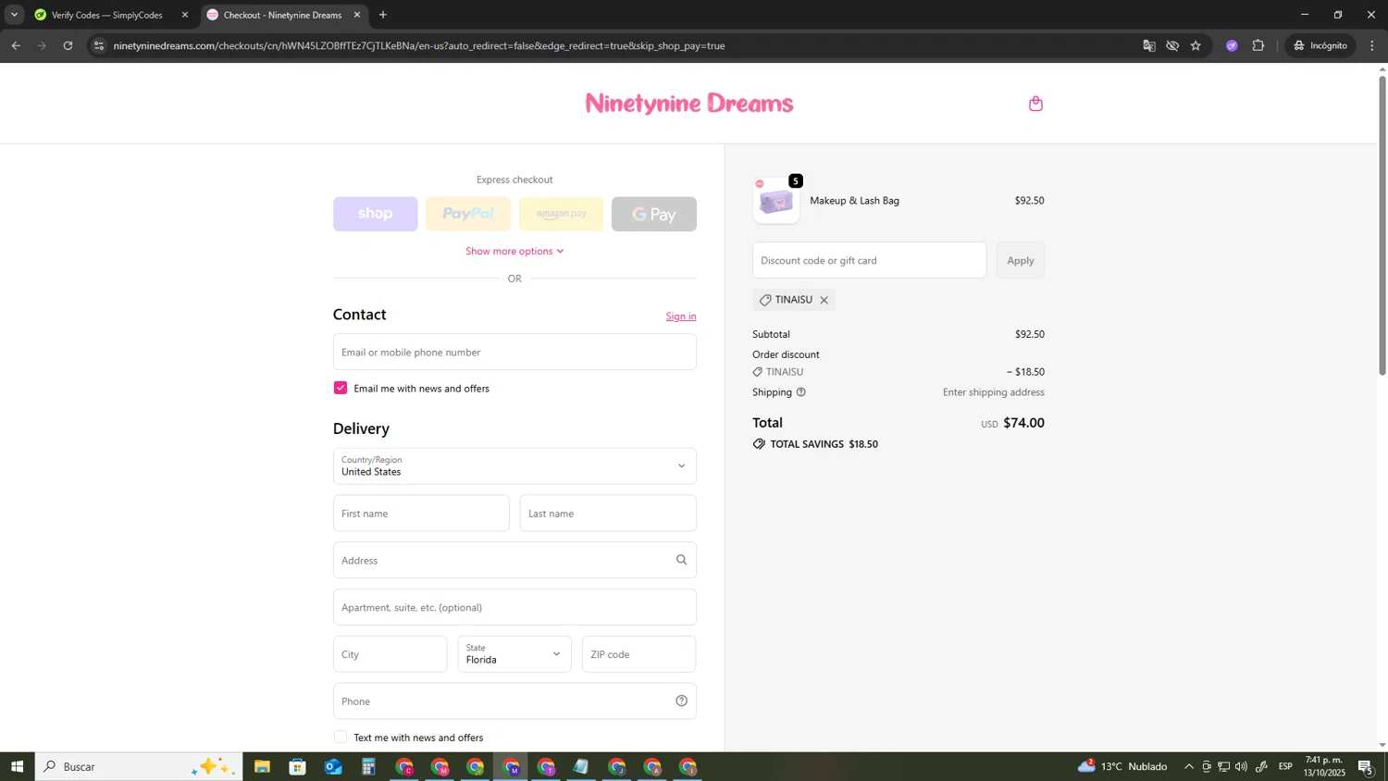Click the phone field help icon
The width and height of the screenshot is (1388, 781).
681,700
